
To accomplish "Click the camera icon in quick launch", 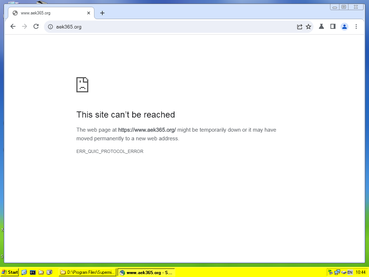I will 49,272.
